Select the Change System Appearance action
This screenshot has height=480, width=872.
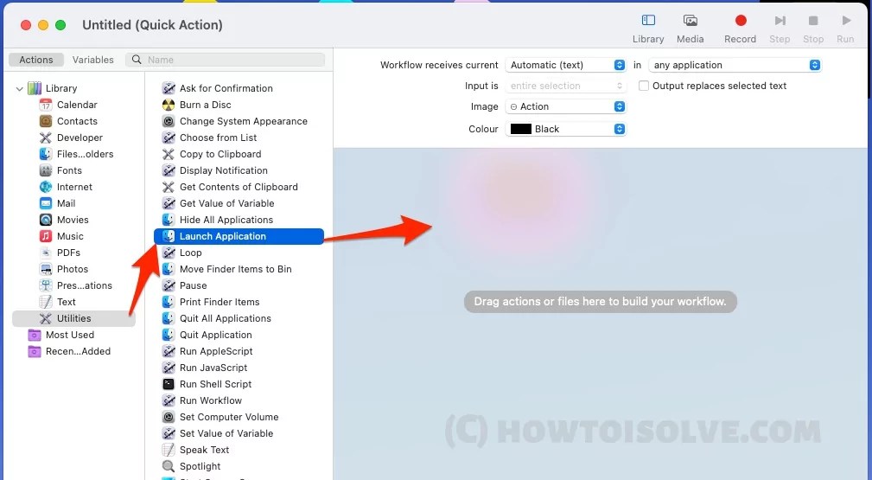243,121
